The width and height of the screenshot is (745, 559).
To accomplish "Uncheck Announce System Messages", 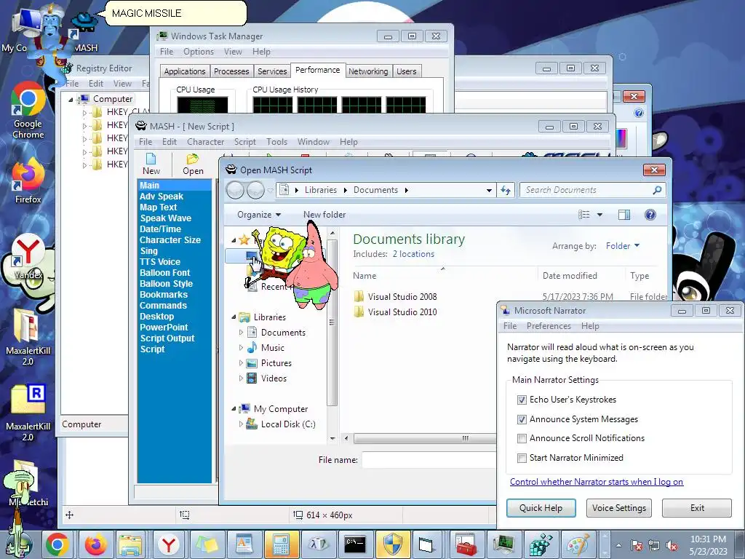I will point(522,419).
